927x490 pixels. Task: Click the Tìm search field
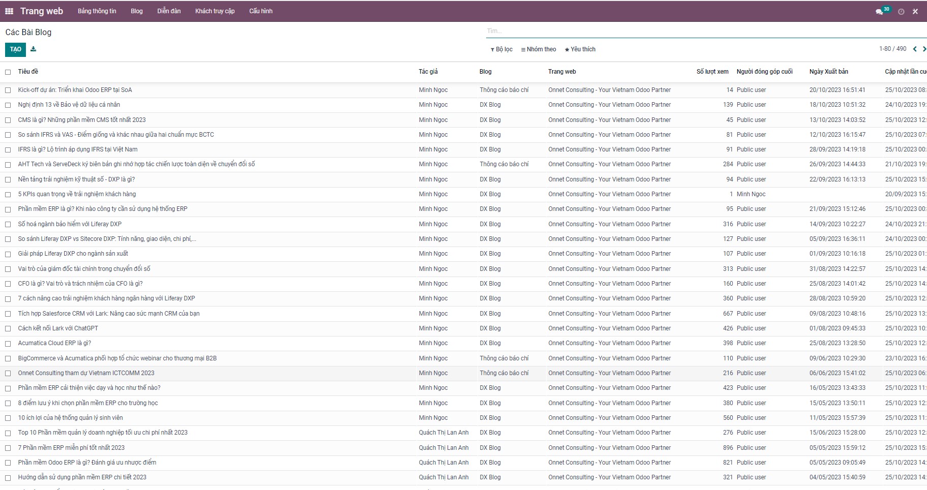(702, 31)
